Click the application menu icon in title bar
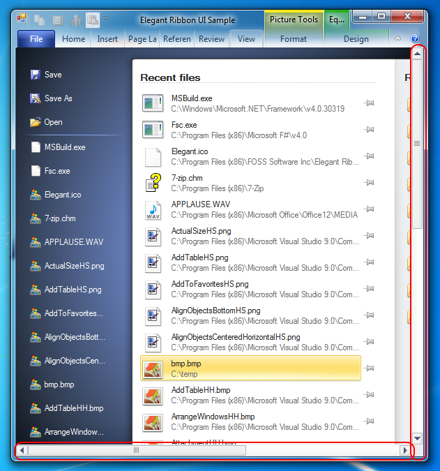The width and height of the screenshot is (440, 471). pos(22,19)
